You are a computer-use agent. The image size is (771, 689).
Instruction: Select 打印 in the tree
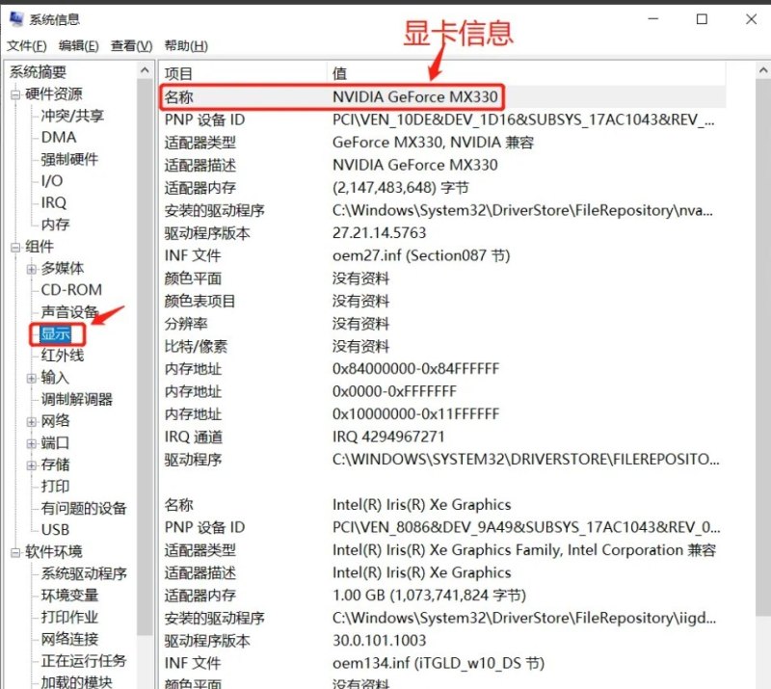[55, 487]
